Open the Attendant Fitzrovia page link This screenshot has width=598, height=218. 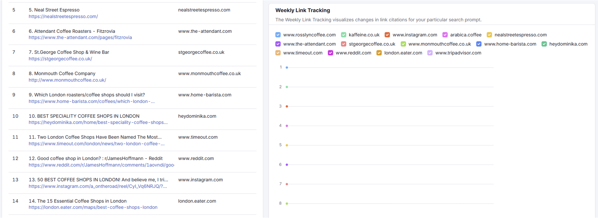(80, 38)
